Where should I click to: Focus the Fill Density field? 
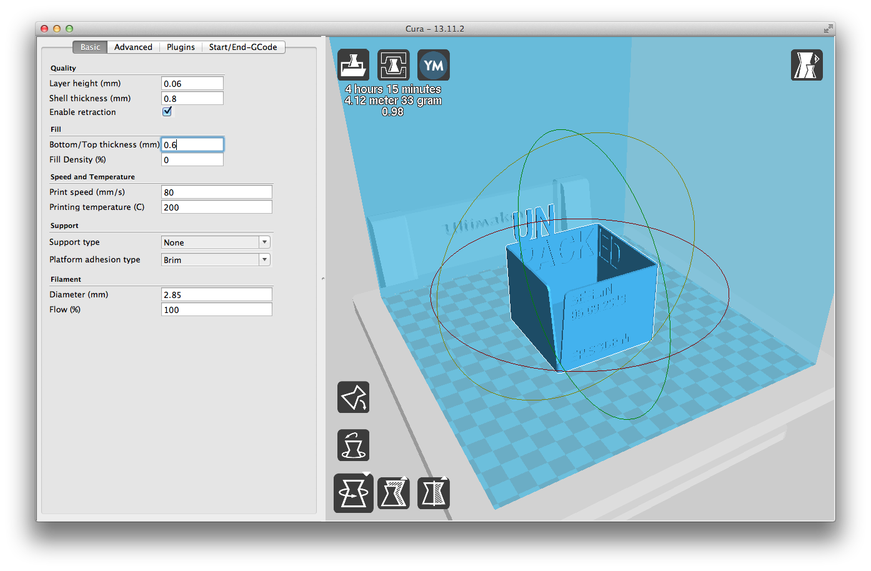(x=192, y=160)
